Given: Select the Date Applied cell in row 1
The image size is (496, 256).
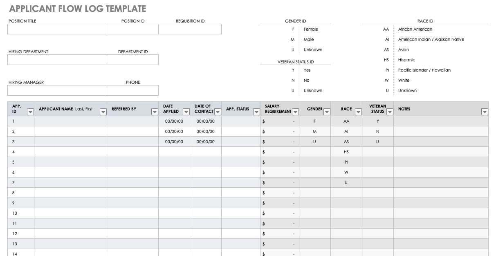Looking at the screenshot, I should (174, 121).
